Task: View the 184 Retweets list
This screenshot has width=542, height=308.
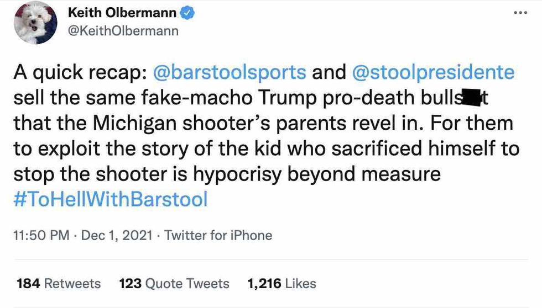Action: pos(59,284)
